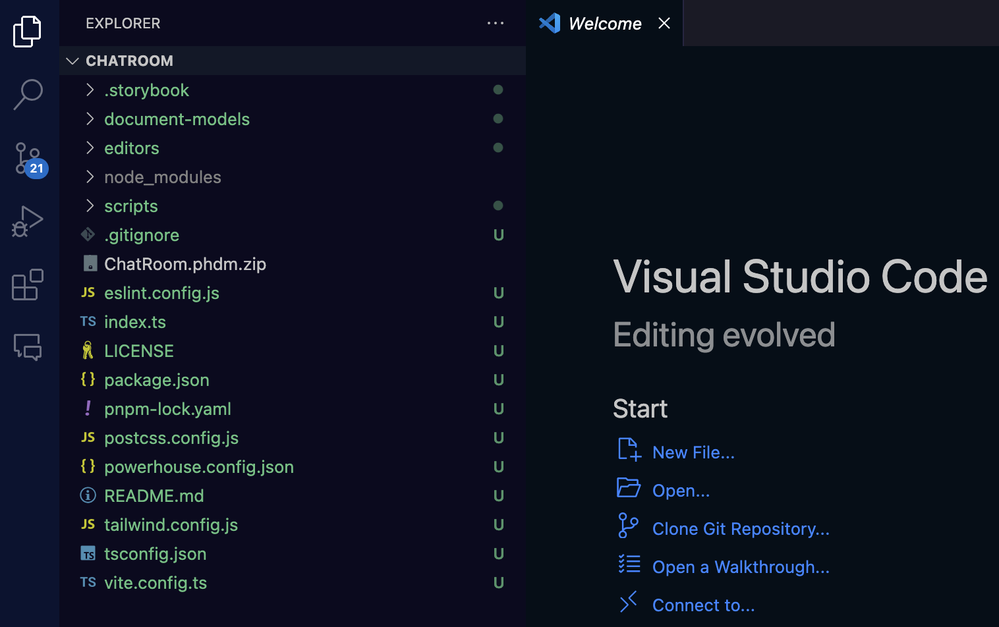Click the Connect to... link
Viewport: 999px width, 627px height.
coord(703,605)
